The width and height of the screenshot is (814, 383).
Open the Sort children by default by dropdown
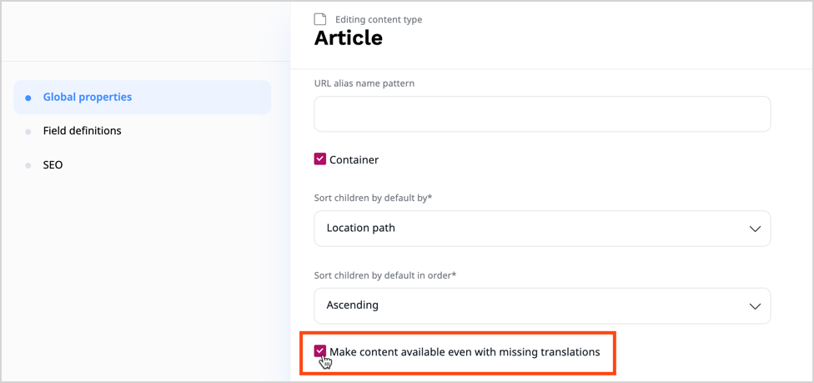tap(542, 229)
